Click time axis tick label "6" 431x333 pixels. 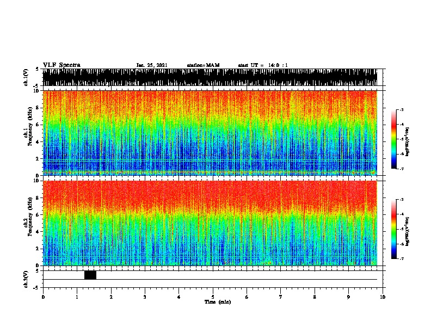247,297
